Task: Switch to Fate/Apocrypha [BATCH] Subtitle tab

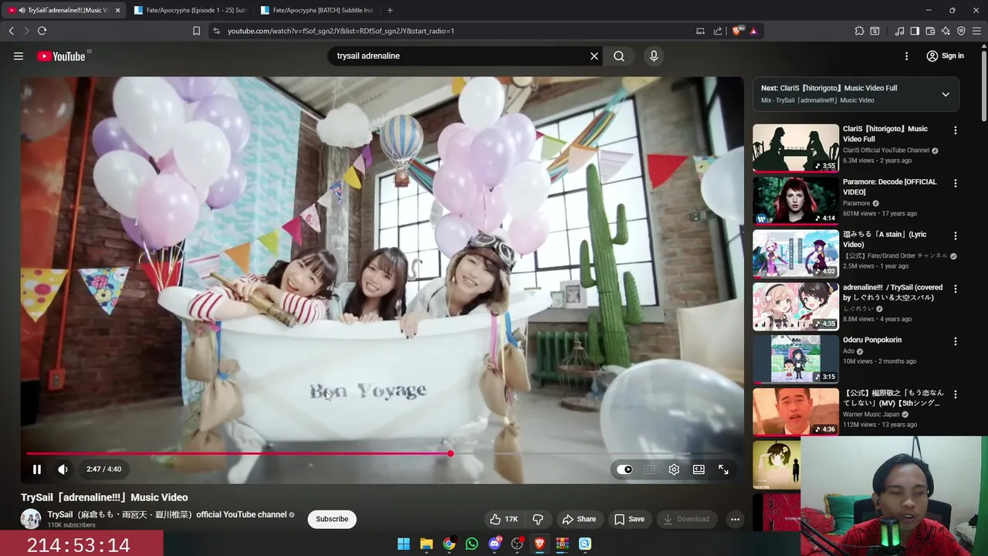Action: click(x=316, y=10)
